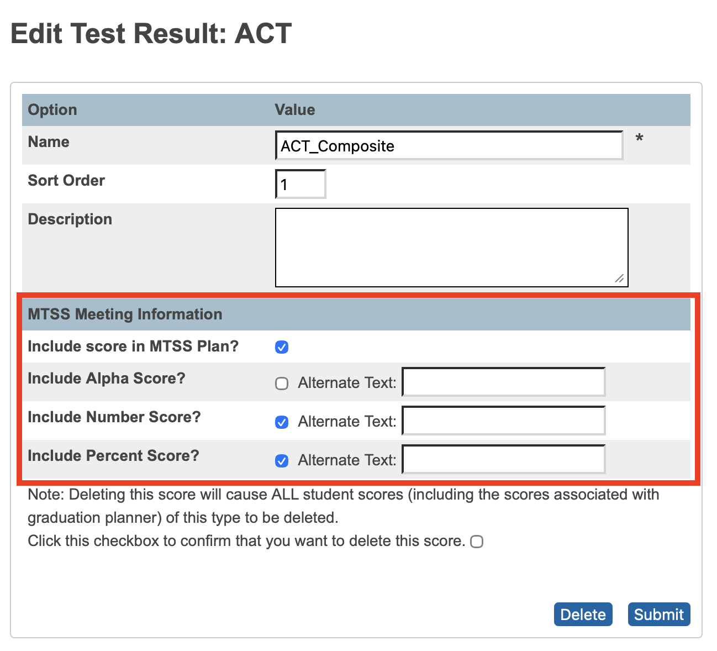Click the Value column header
Viewport: 717px width, 651px height.
294,109
